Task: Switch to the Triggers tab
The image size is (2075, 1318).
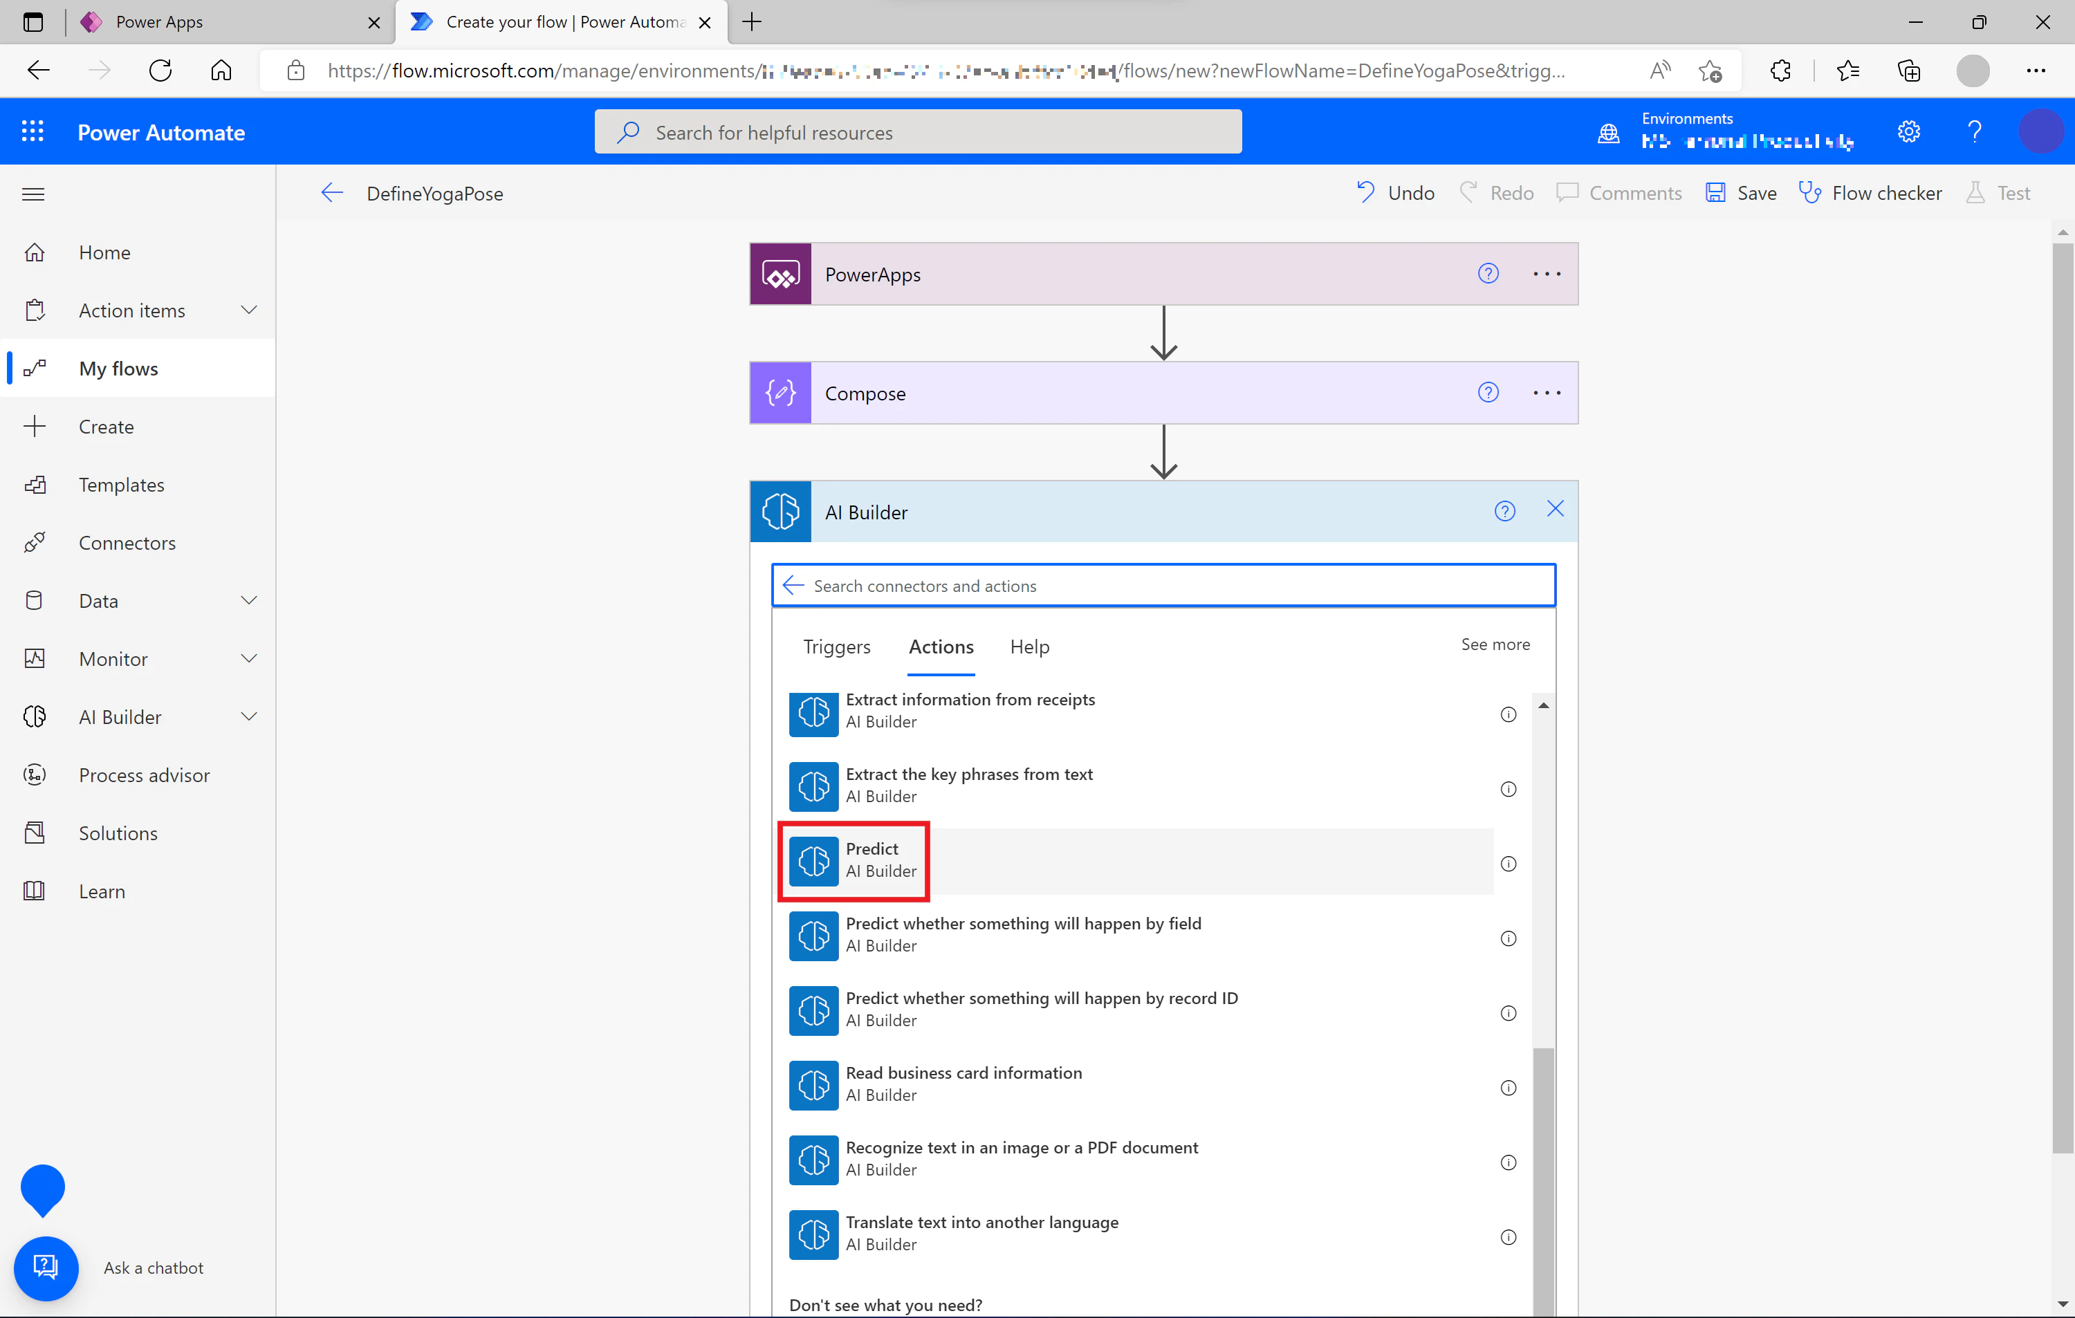Action: [x=837, y=646]
